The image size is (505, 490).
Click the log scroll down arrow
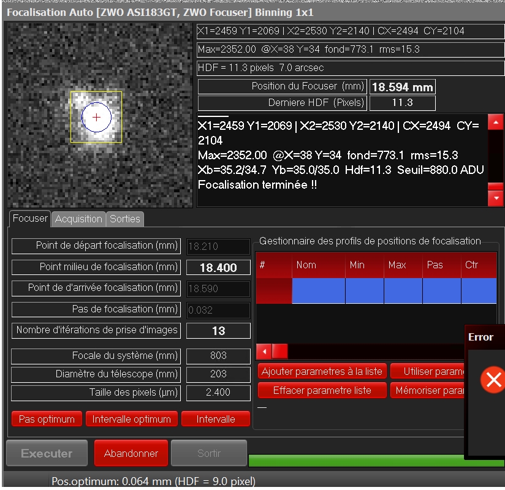pos(495,198)
